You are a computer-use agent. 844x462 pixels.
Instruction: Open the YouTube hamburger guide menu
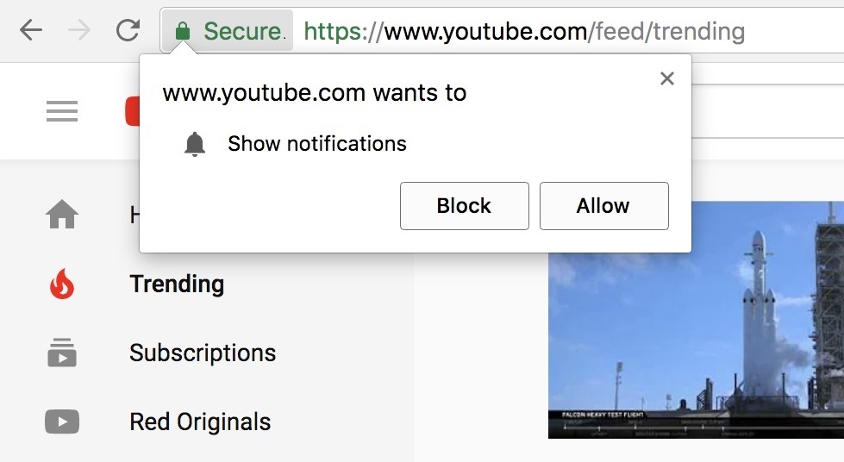[x=62, y=111]
